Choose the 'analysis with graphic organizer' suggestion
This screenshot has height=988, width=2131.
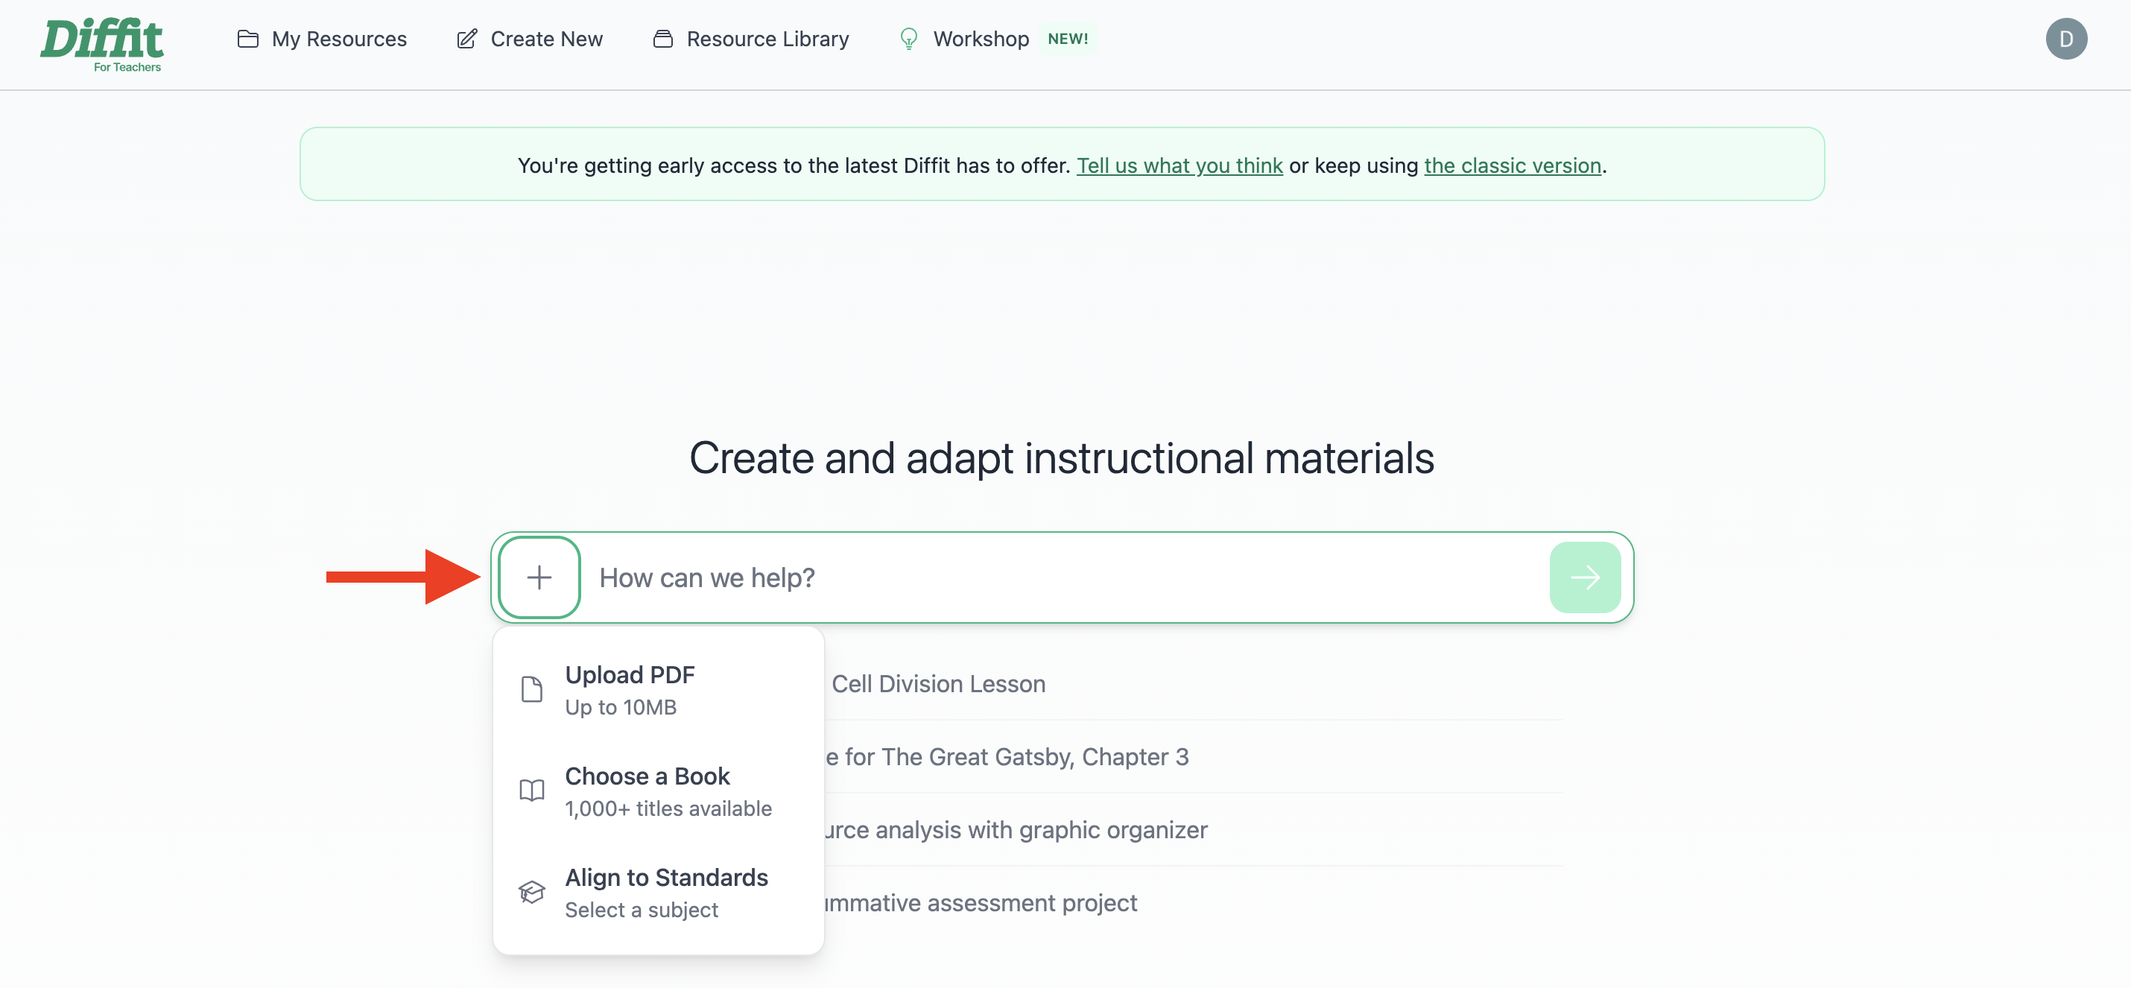[1015, 829]
